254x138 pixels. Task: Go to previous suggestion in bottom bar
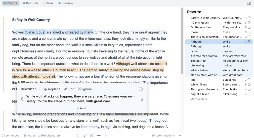click(x=78, y=135)
